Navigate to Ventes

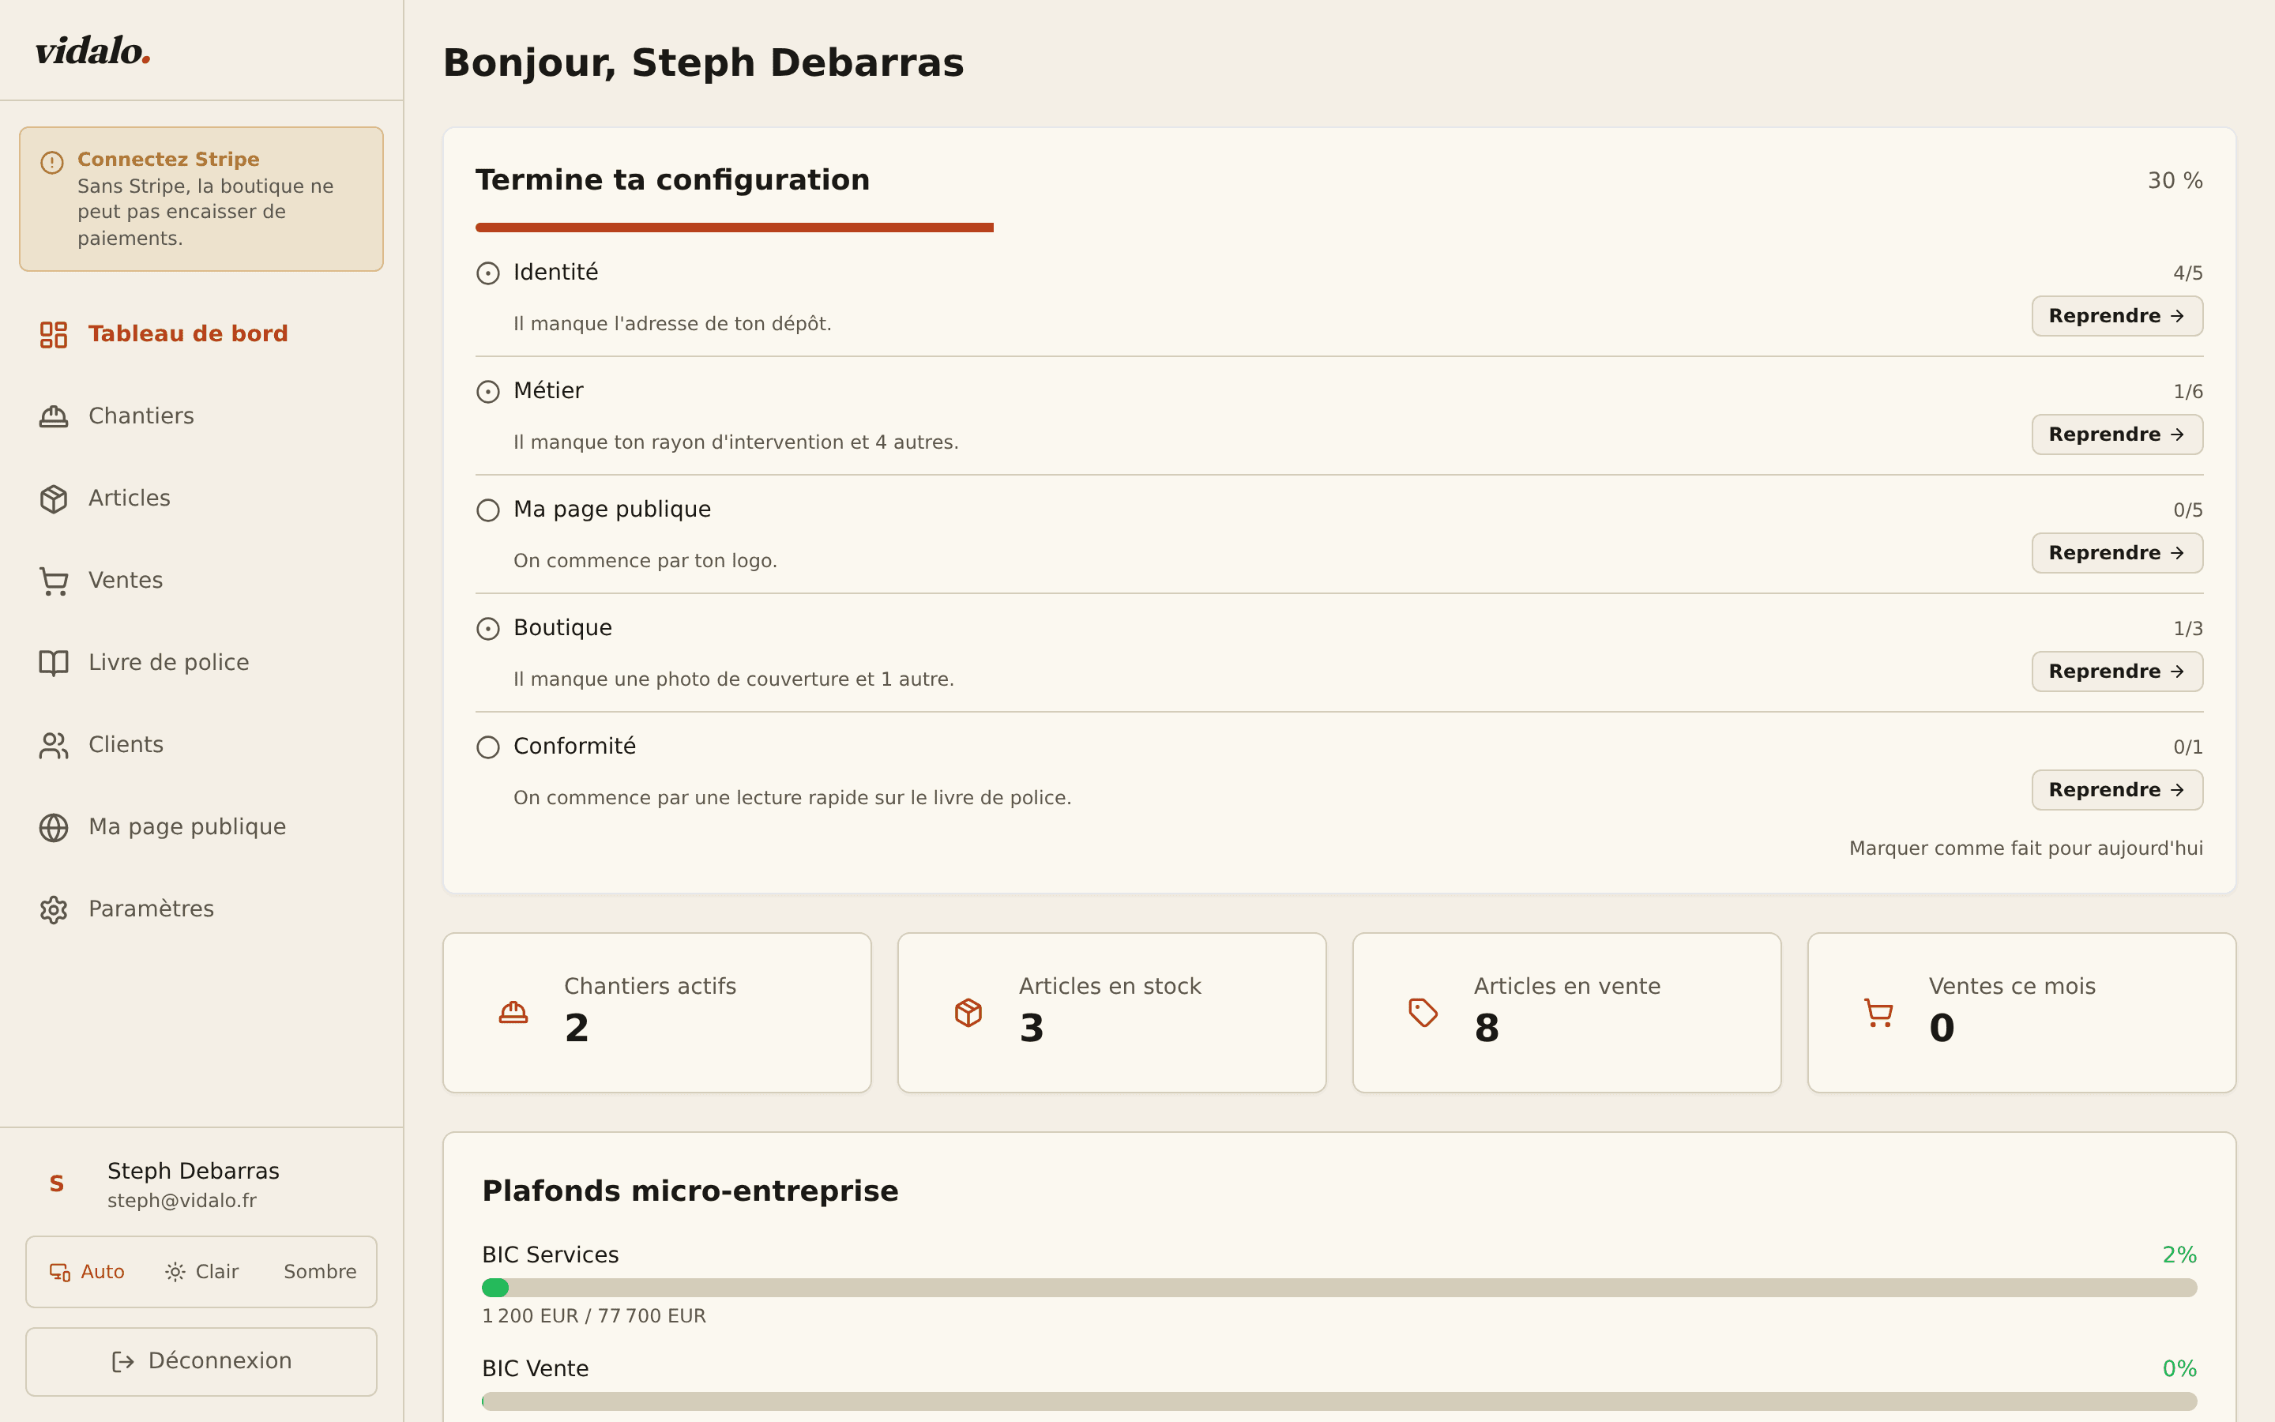(x=201, y=581)
